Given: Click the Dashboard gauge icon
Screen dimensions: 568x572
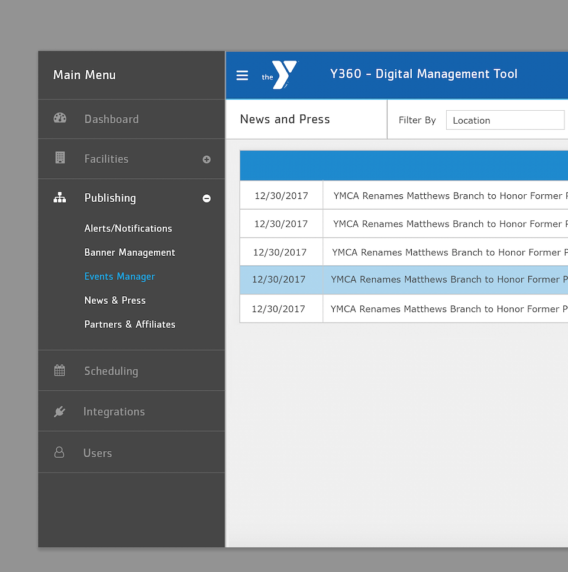Looking at the screenshot, I should click(x=60, y=118).
